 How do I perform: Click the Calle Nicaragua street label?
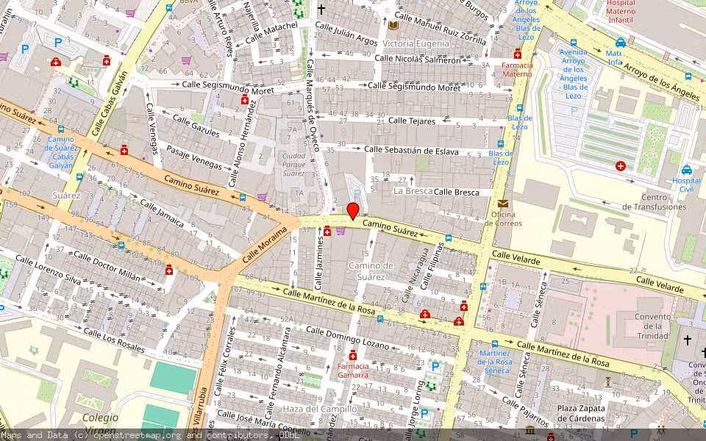point(415,275)
